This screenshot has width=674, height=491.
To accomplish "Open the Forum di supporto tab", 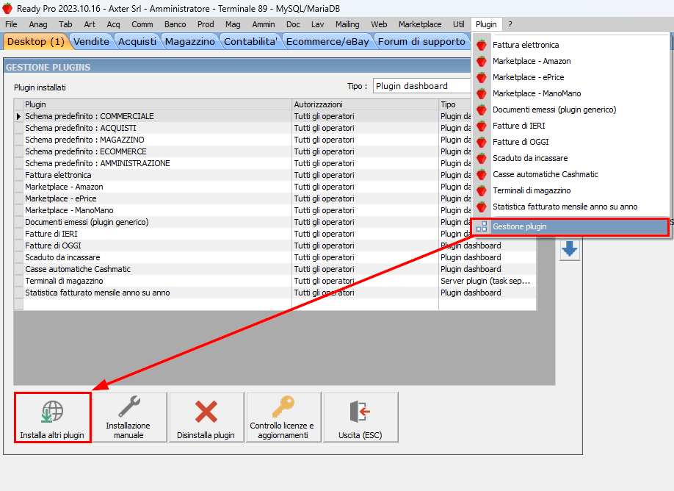I will [421, 42].
